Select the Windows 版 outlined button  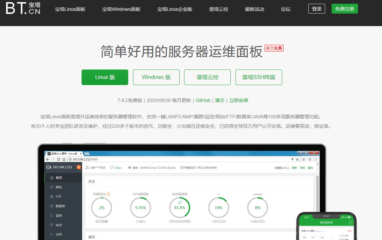pyautogui.click(x=156, y=77)
